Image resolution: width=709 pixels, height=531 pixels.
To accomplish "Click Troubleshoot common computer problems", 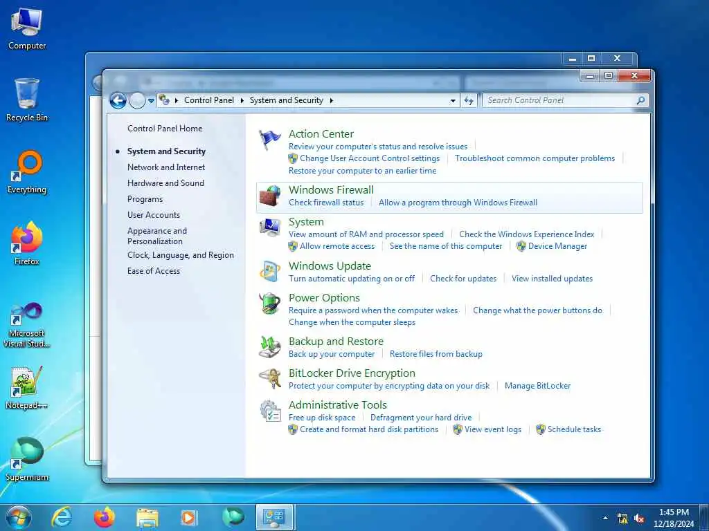I will point(535,158).
